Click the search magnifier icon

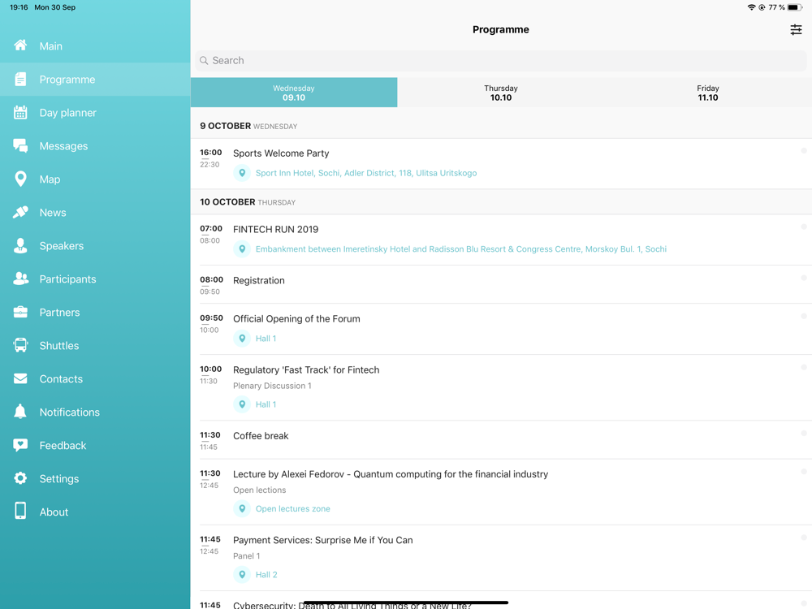pos(204,61)
